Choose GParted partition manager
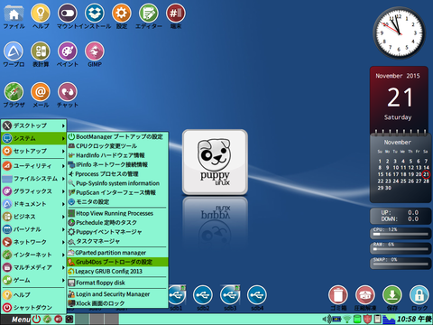 click(x=117, y=253)
